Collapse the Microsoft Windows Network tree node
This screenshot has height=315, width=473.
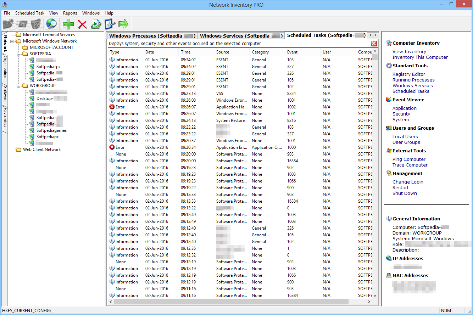(x=12, y=41)
